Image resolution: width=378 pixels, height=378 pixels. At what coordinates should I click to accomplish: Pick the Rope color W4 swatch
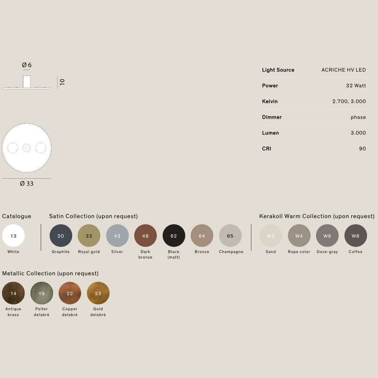[x=299, y=236]
